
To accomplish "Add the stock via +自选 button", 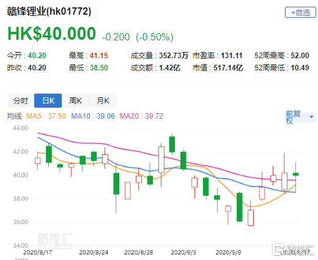I will [x=300, y=12].
